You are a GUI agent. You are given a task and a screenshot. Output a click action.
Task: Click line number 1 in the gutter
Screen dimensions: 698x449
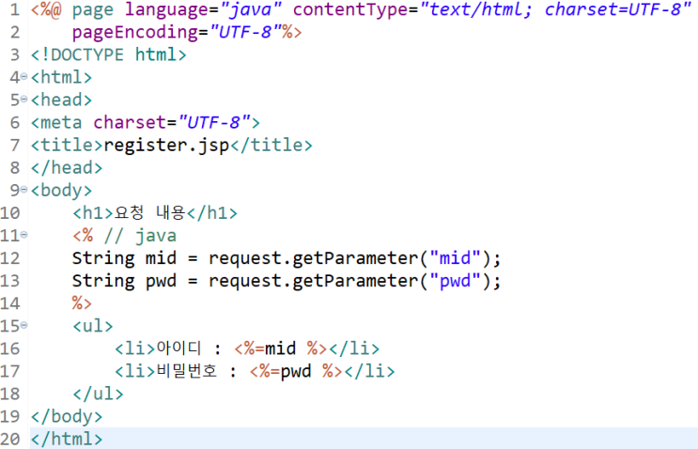15,9
